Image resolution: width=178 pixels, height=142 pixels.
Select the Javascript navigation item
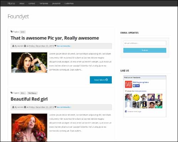coord(56,4)
